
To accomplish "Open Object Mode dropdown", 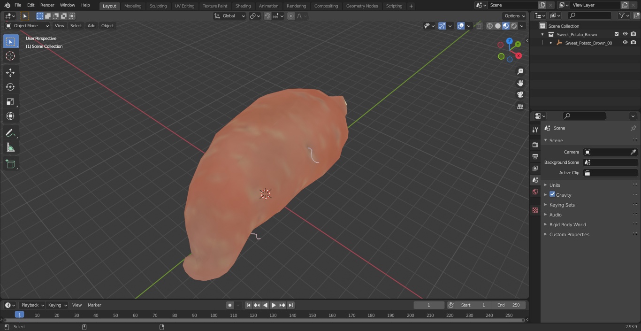I will click(x=27, y=26).
